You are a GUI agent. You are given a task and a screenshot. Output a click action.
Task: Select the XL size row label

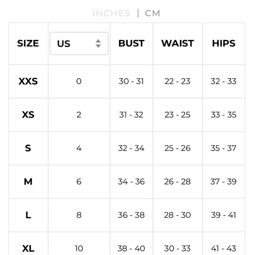click(28, 248)
